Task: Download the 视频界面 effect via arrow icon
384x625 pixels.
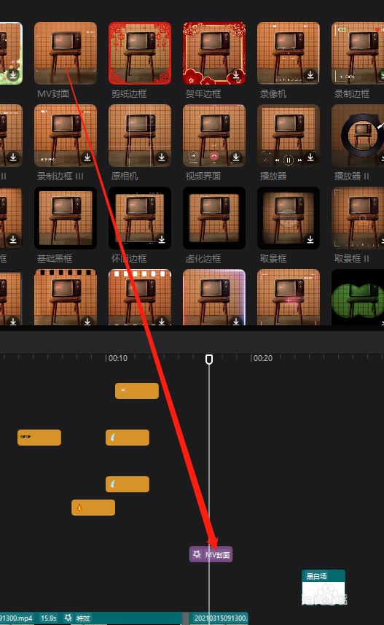Action: [x=236, y=157]
